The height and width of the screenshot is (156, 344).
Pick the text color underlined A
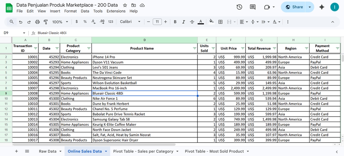(x=201, y=22)
